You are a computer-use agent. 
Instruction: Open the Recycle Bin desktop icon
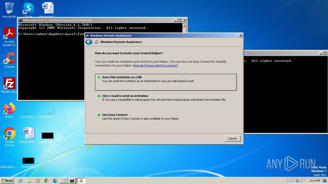[x=9, y=10]
